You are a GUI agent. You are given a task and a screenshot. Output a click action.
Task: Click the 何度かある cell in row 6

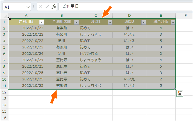pos(96,54)
